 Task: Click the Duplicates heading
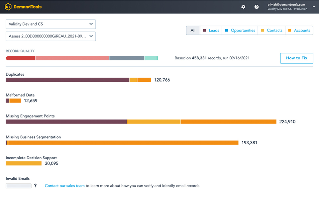(15, 74)
